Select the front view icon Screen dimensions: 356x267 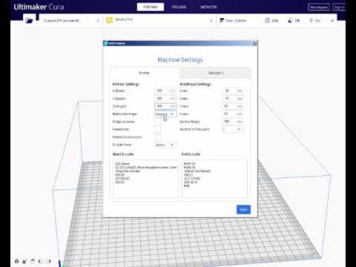24,261
